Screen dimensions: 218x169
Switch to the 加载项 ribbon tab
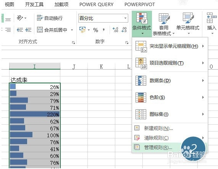[x=61, y=5]
